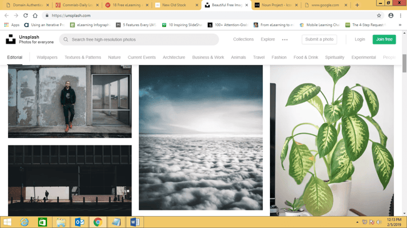Select the Business & Work category
This screenshot has width=407, height=228.
[x=208, y=57]
